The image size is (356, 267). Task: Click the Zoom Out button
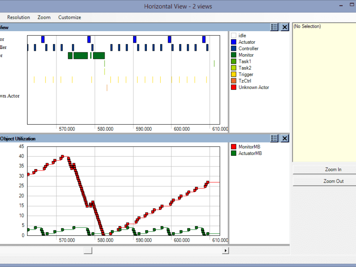click(324, 181)
